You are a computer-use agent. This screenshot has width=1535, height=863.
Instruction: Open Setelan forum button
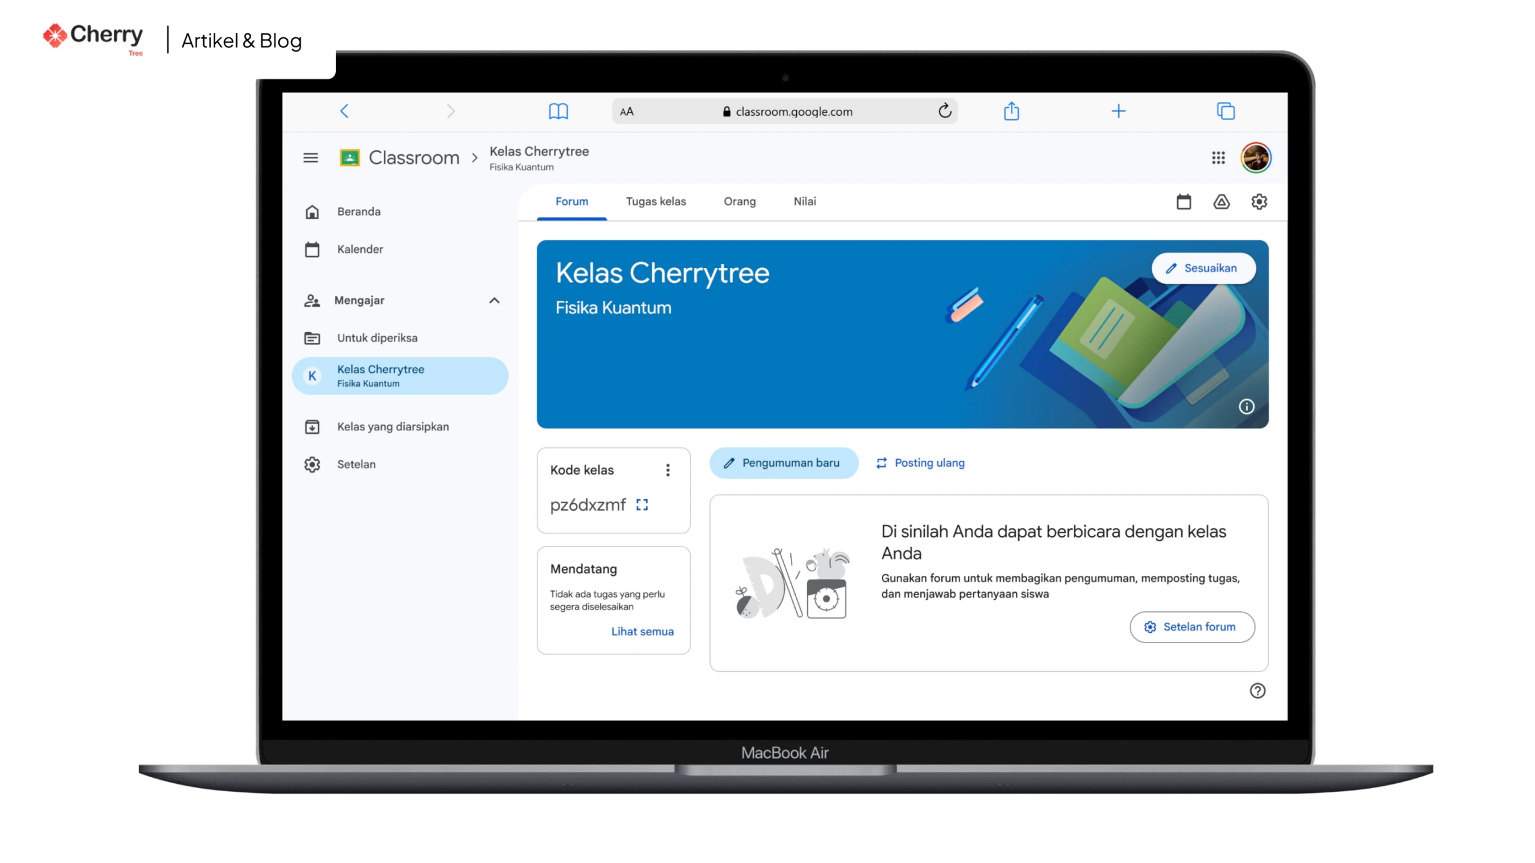coord(1192,627)
